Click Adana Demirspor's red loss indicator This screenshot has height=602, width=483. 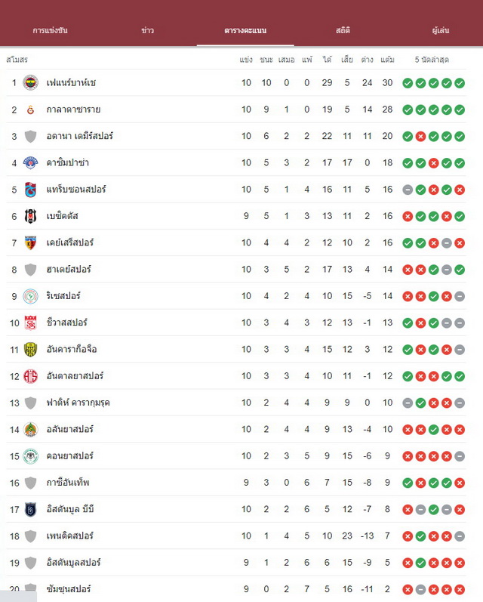[420, 136]
